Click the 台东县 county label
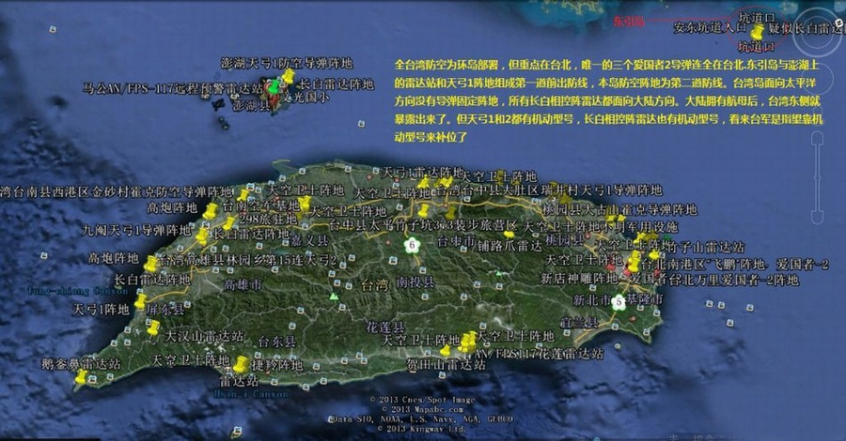 (278, 342)
